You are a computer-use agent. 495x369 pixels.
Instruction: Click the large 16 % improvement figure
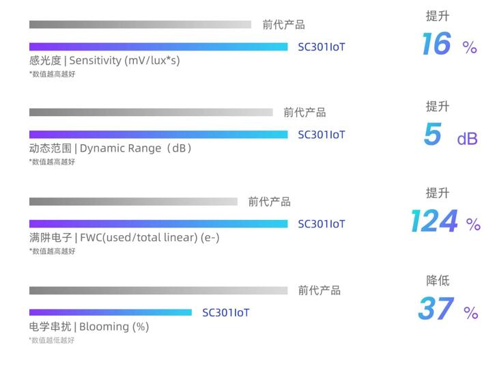(448, 45)
